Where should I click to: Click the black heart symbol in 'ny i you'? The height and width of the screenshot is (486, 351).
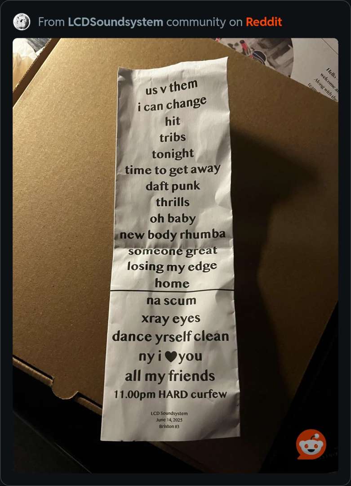[170, 356]
